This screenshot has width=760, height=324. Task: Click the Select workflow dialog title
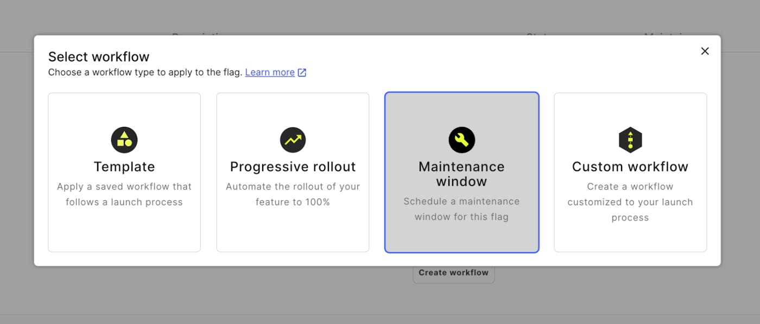click(x=99, y=56)
